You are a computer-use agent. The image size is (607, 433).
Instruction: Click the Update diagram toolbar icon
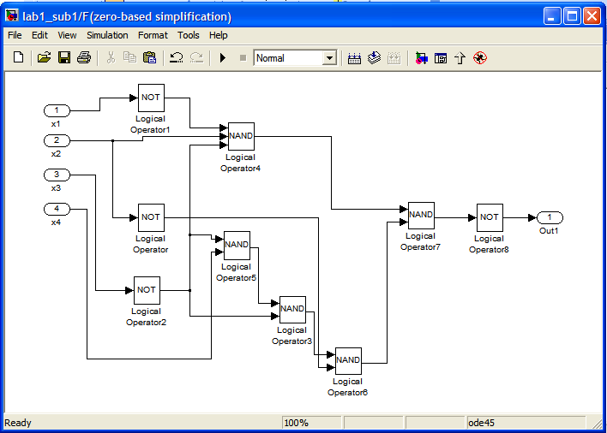point(394,58)
